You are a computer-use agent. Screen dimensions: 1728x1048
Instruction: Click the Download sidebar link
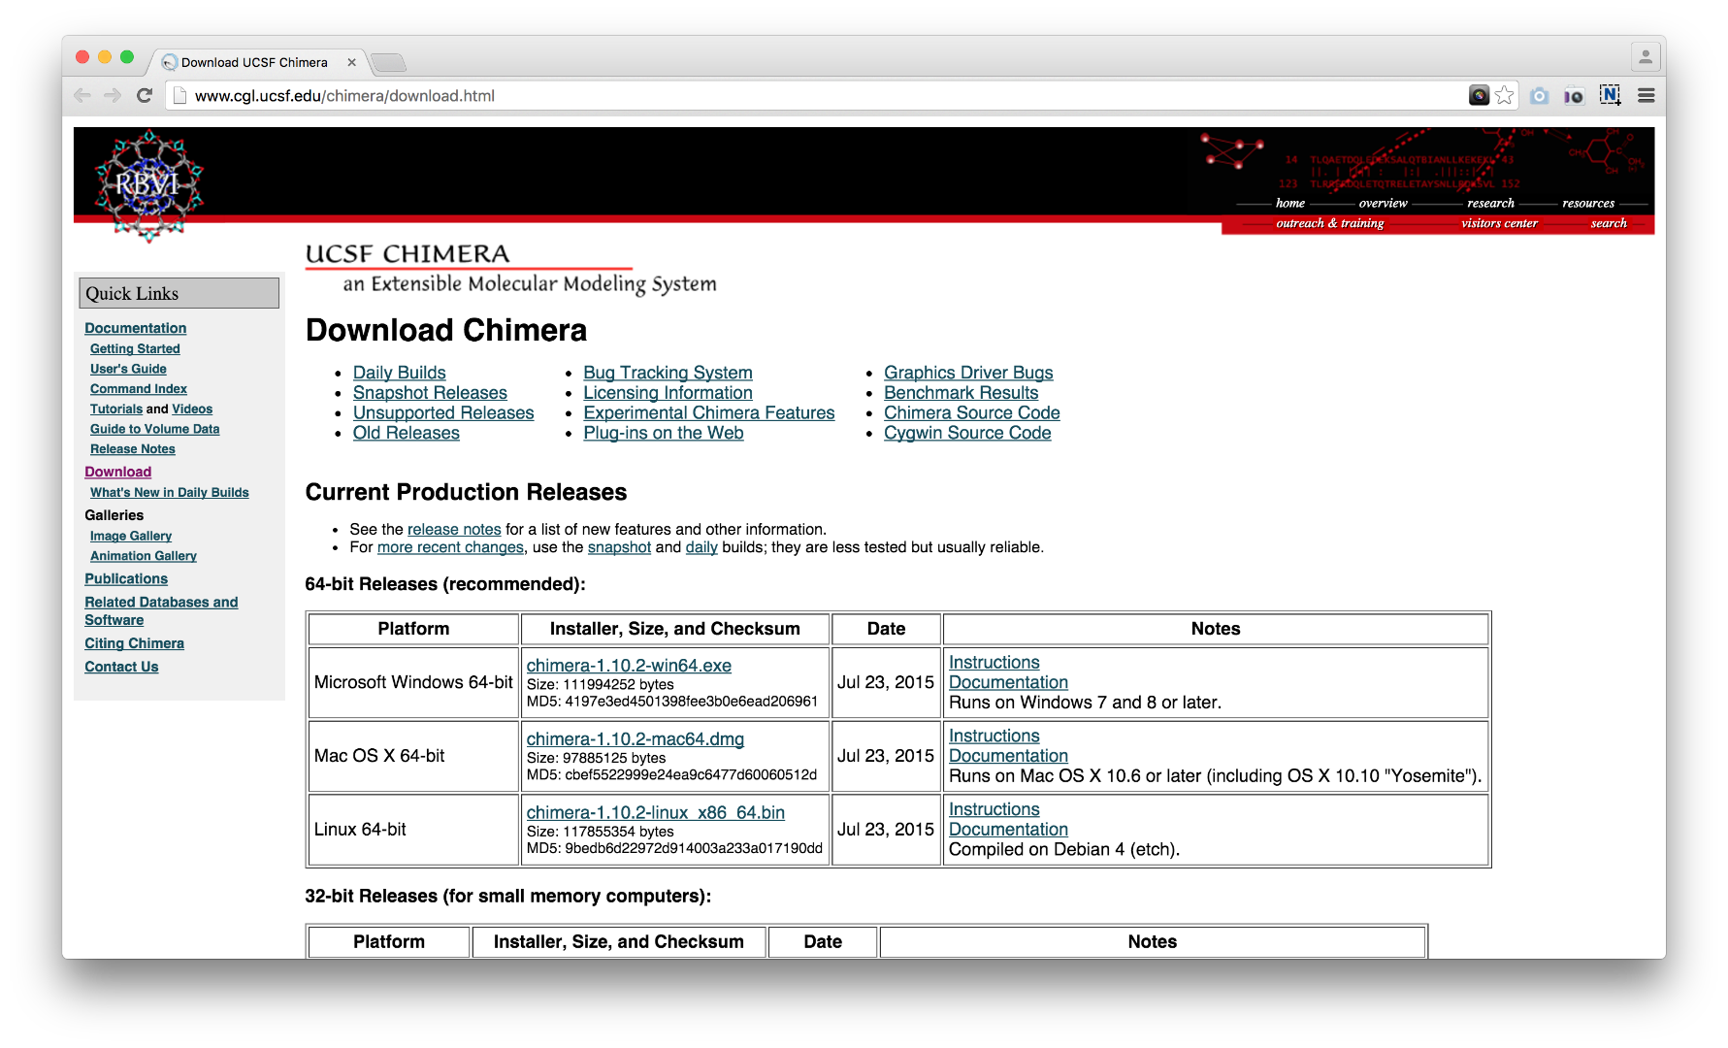[117, 472]
